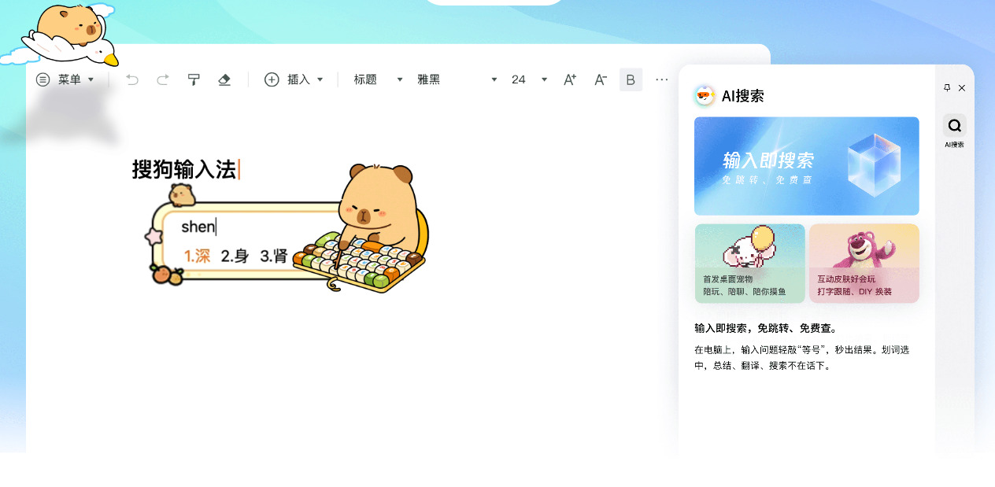The width and height of the screenshot is (995, 487).
Task: Click the bold line 输入即搜索，免跳转、免费查。
Action: point(766,328)
